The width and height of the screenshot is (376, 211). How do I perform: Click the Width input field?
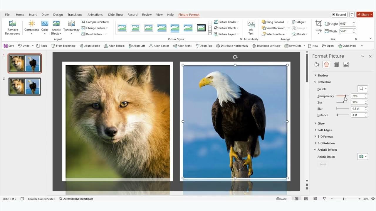pos(346,31)
